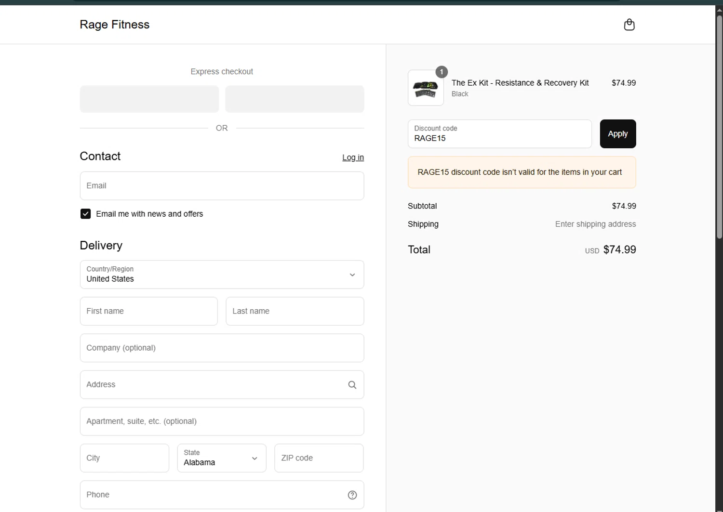The width and height of the screenshot is (723, 512).
Task: Click The Ex Kit - Resistance & Recovery Kit name
Action: click(520, 83)
